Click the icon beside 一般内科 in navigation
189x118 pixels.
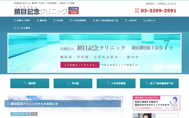(126, 21)
